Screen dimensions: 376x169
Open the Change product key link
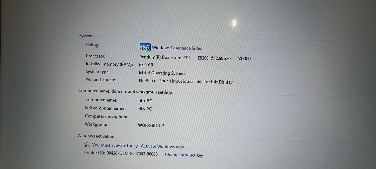[x=184, y=155]
